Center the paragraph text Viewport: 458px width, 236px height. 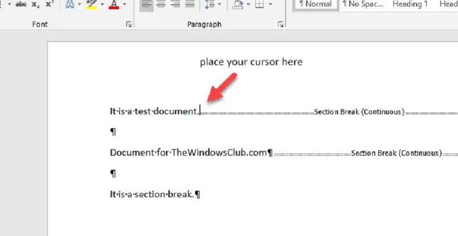click(161, 4)
